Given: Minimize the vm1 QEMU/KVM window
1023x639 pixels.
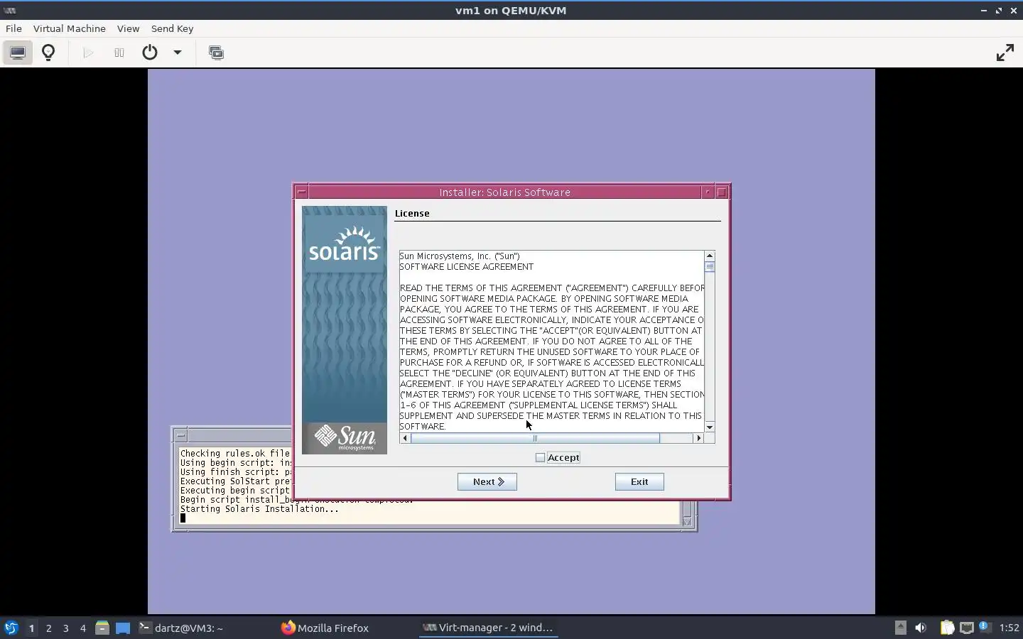Looking at the screenshot, I should coord(983,11).
